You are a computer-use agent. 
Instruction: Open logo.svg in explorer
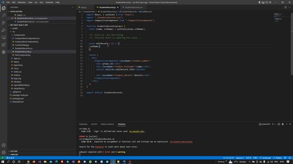[x=17, y=78]
